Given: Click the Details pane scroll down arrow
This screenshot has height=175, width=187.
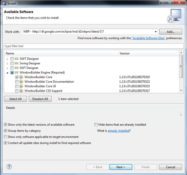Looking at the screenshot, I should [x=181, y=115].
